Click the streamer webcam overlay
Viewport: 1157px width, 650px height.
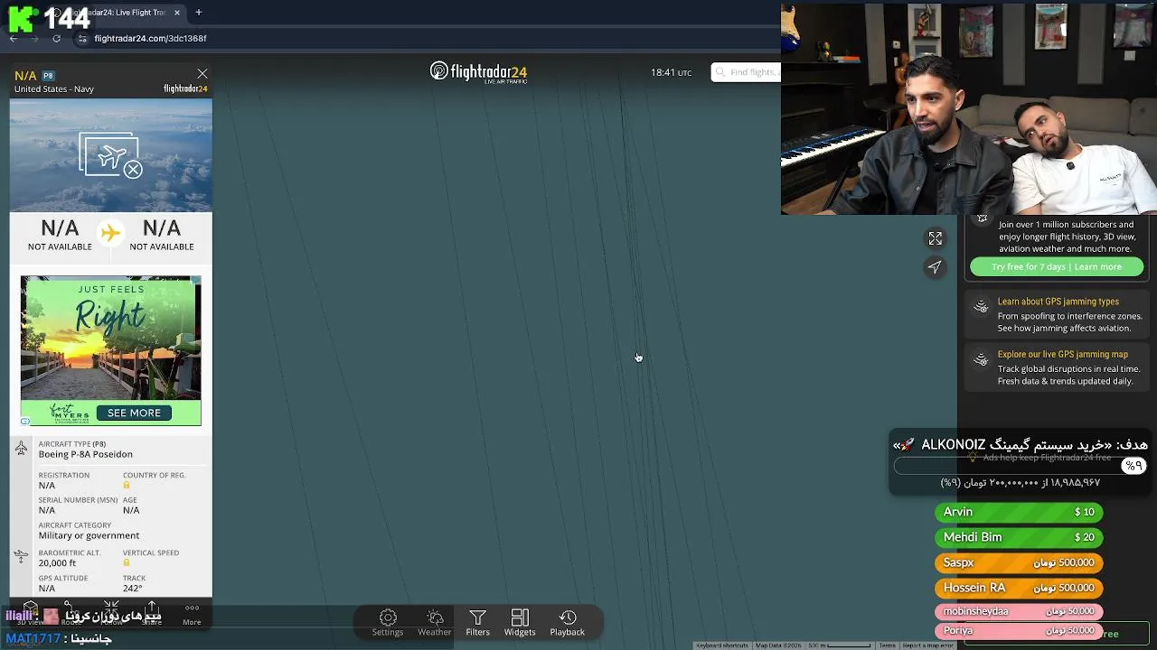coord(969,108)
